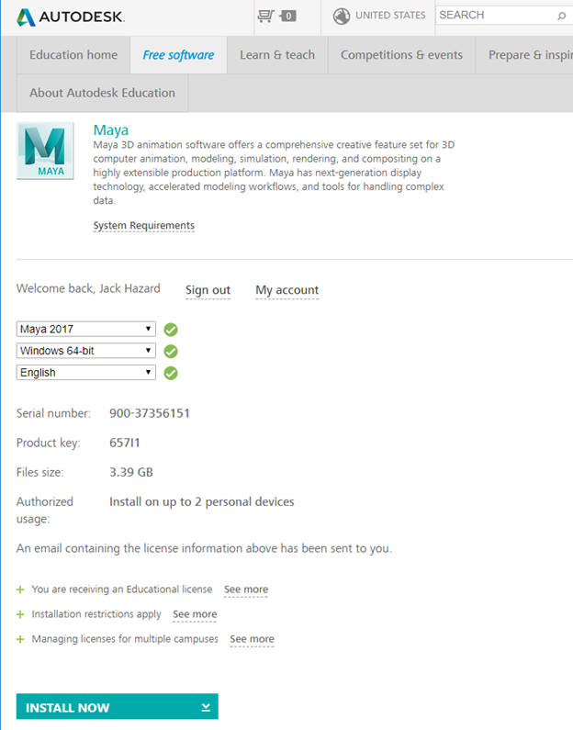This screenshot has height=730, width=573.
Task: Click the Sign out link
Action: (208, 290)
